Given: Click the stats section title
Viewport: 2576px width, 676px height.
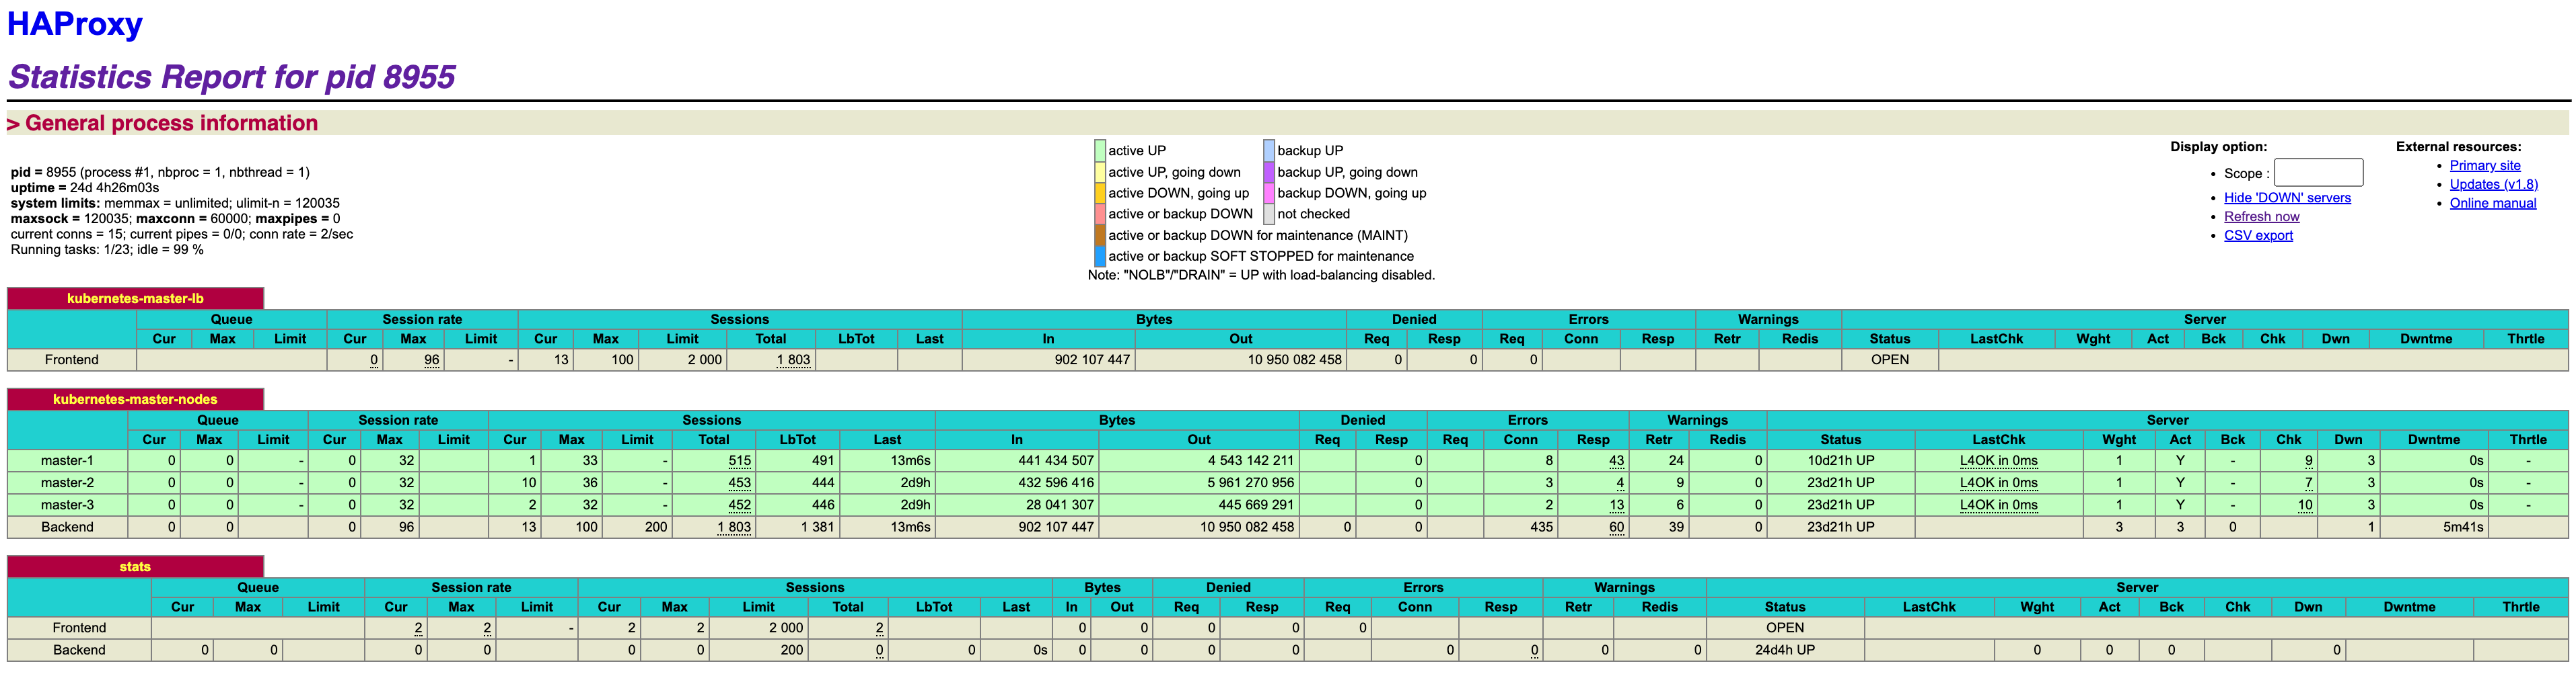Looking at the screenshot, I should point(135,567).
